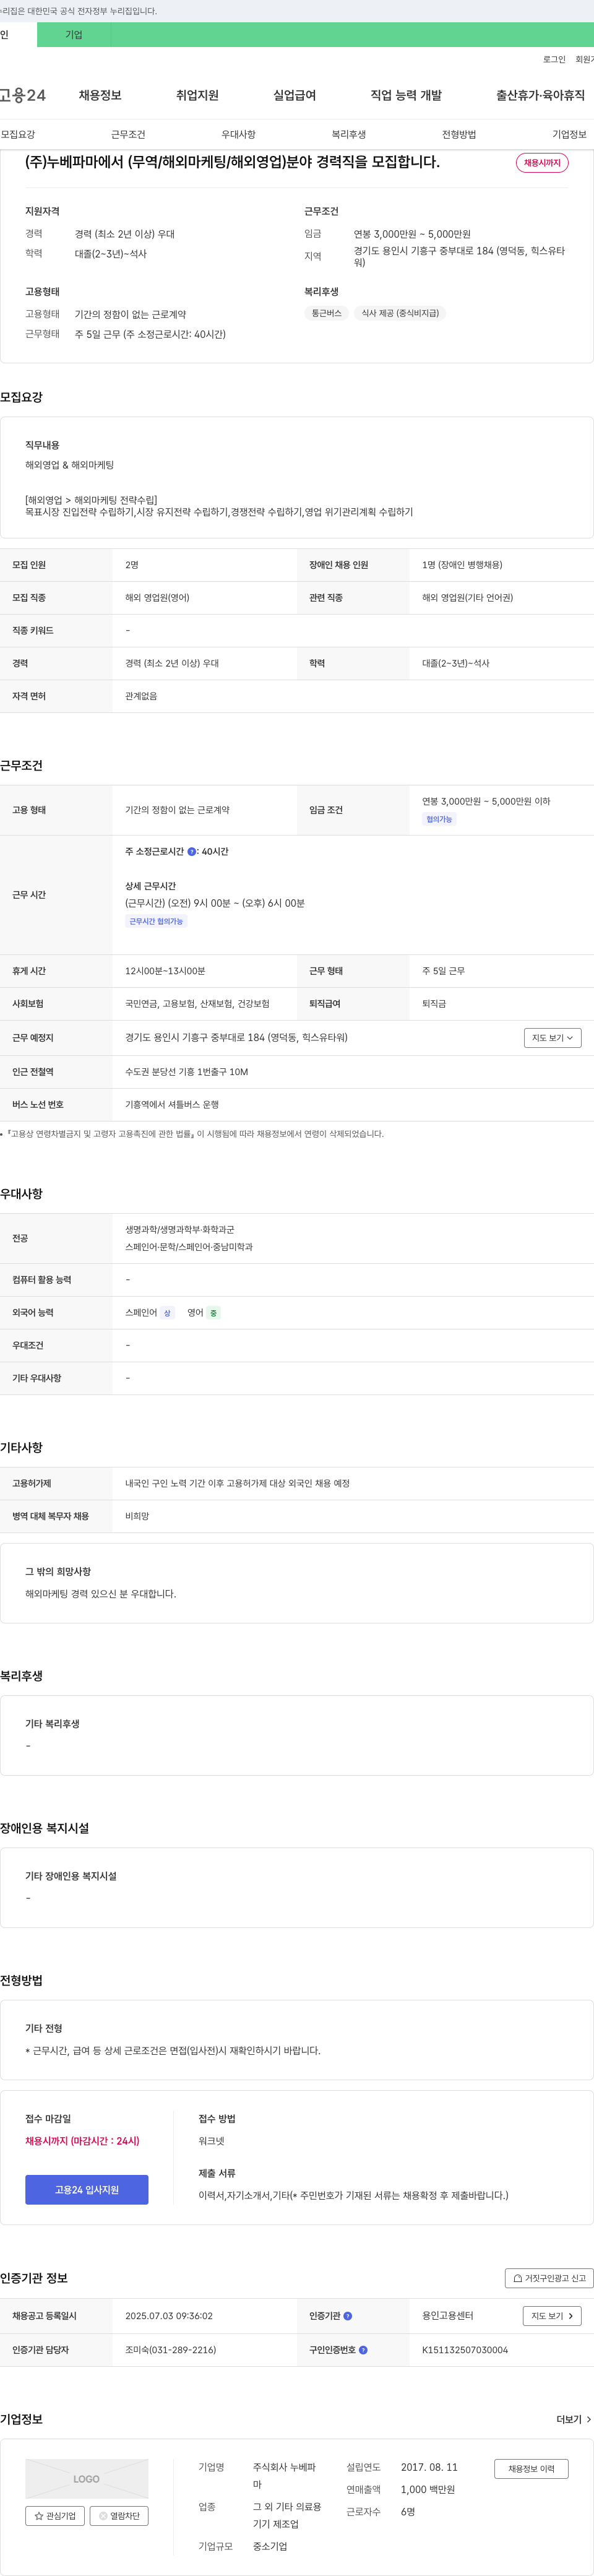594x2576 pixels.
Task: Jump to the 근무조건 anchor tab
Action: click(128, 134)
